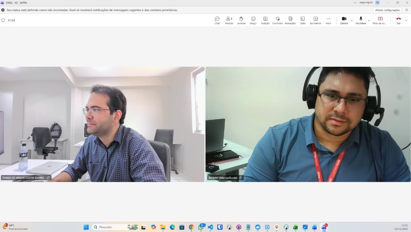Viewport: 411px width, 232px height.
Task: Dismiss the do-not-disturb status banner
Action: (x=407, y=10)
